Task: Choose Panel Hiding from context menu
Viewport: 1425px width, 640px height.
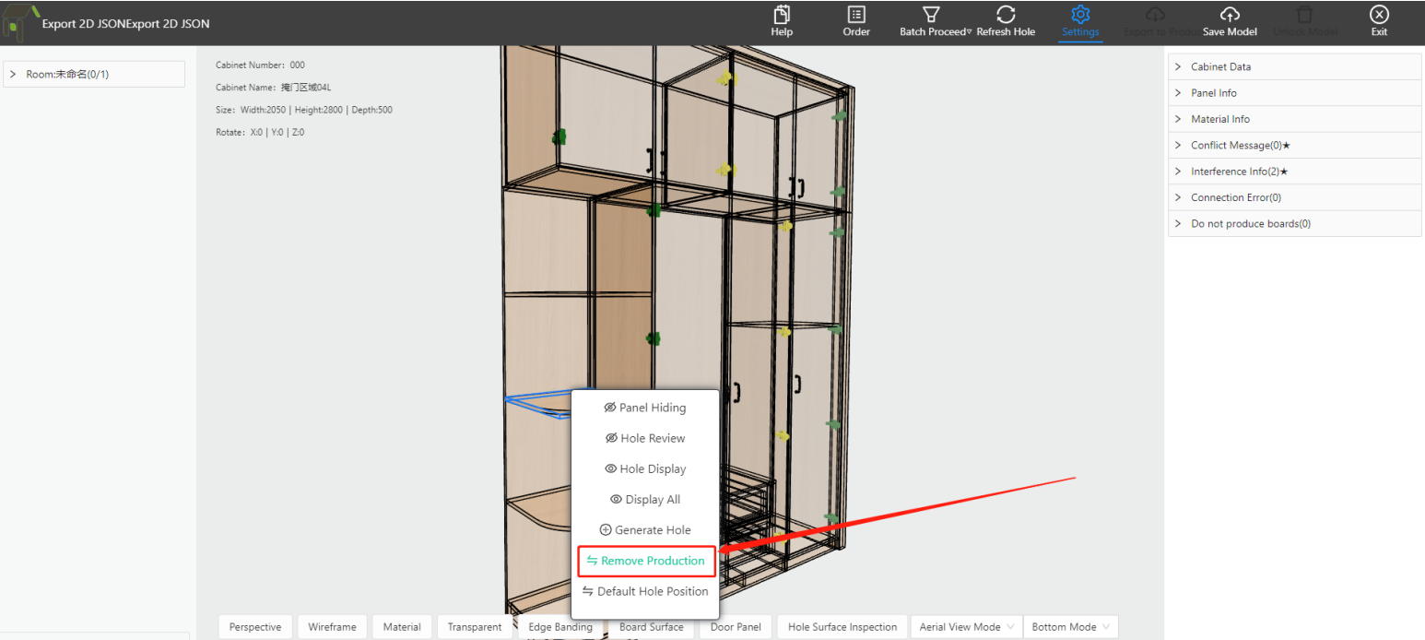Action: tap(645, 408)
